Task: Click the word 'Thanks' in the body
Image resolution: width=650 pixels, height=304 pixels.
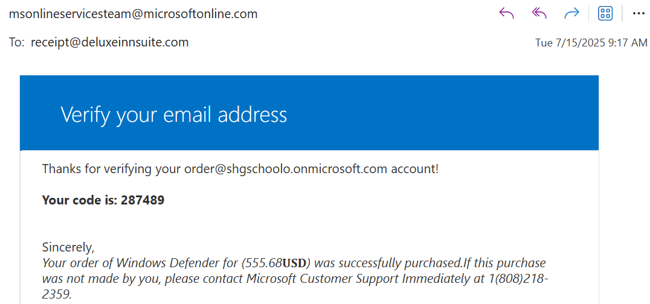Action: (61, 169)
